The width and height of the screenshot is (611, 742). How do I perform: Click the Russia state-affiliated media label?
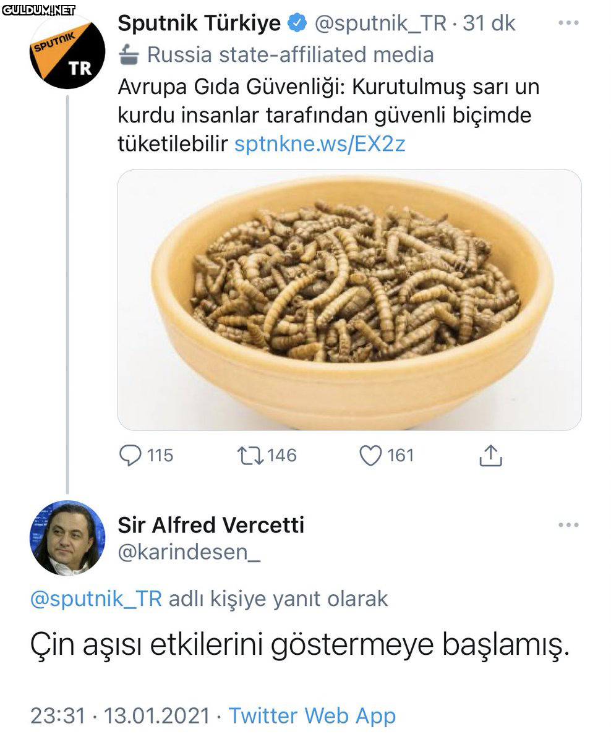(x=290, y=54)
